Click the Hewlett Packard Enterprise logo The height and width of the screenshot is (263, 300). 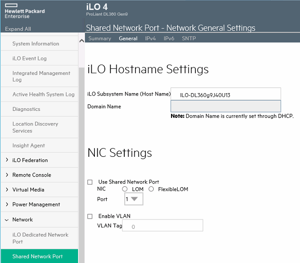coord(25,11)
